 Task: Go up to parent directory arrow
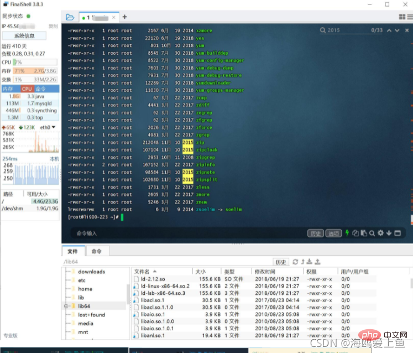pyautogui.click(x=302, y=262)
